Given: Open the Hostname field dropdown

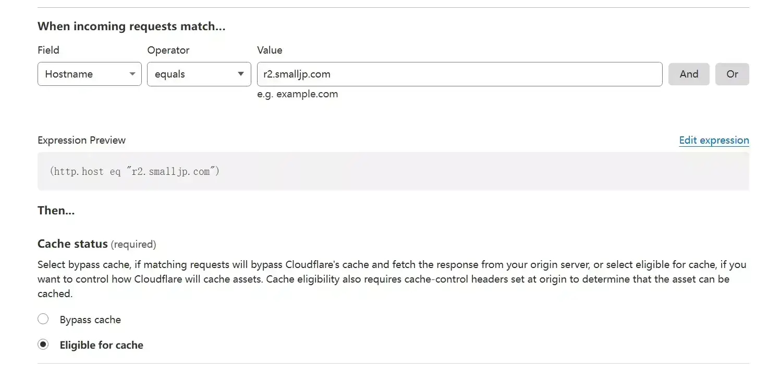Looking at the screenshot, I should [90, 74].
